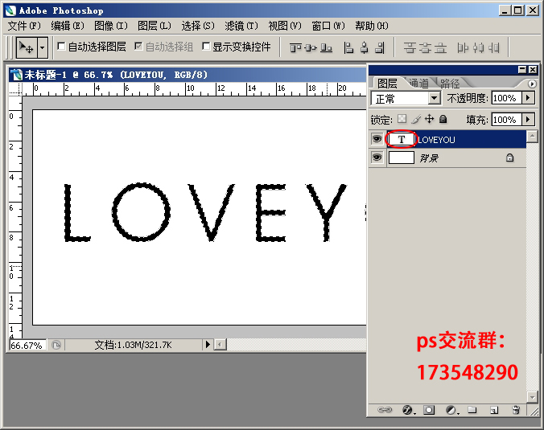Click the add layer mask icon
Screen dimensions: 544x430
point(429,410)
